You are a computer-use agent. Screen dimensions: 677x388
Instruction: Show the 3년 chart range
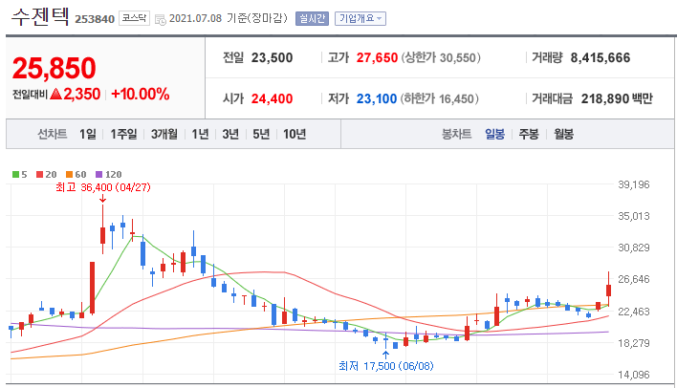coord(230,134)
